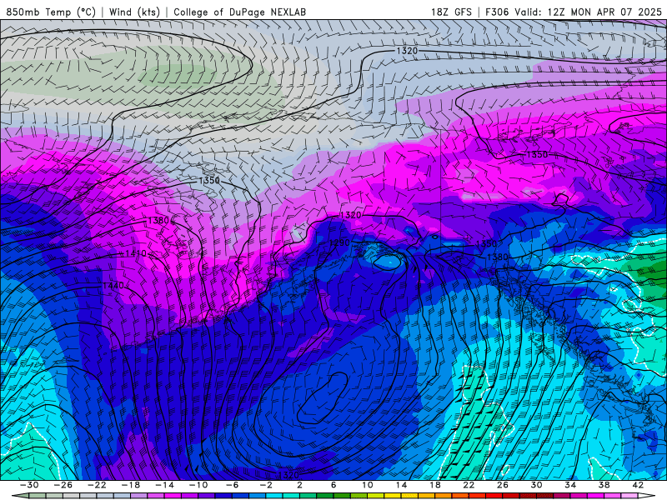
Task: Click the -6 tick on the temperature scale
Action: tap(232, 485)
